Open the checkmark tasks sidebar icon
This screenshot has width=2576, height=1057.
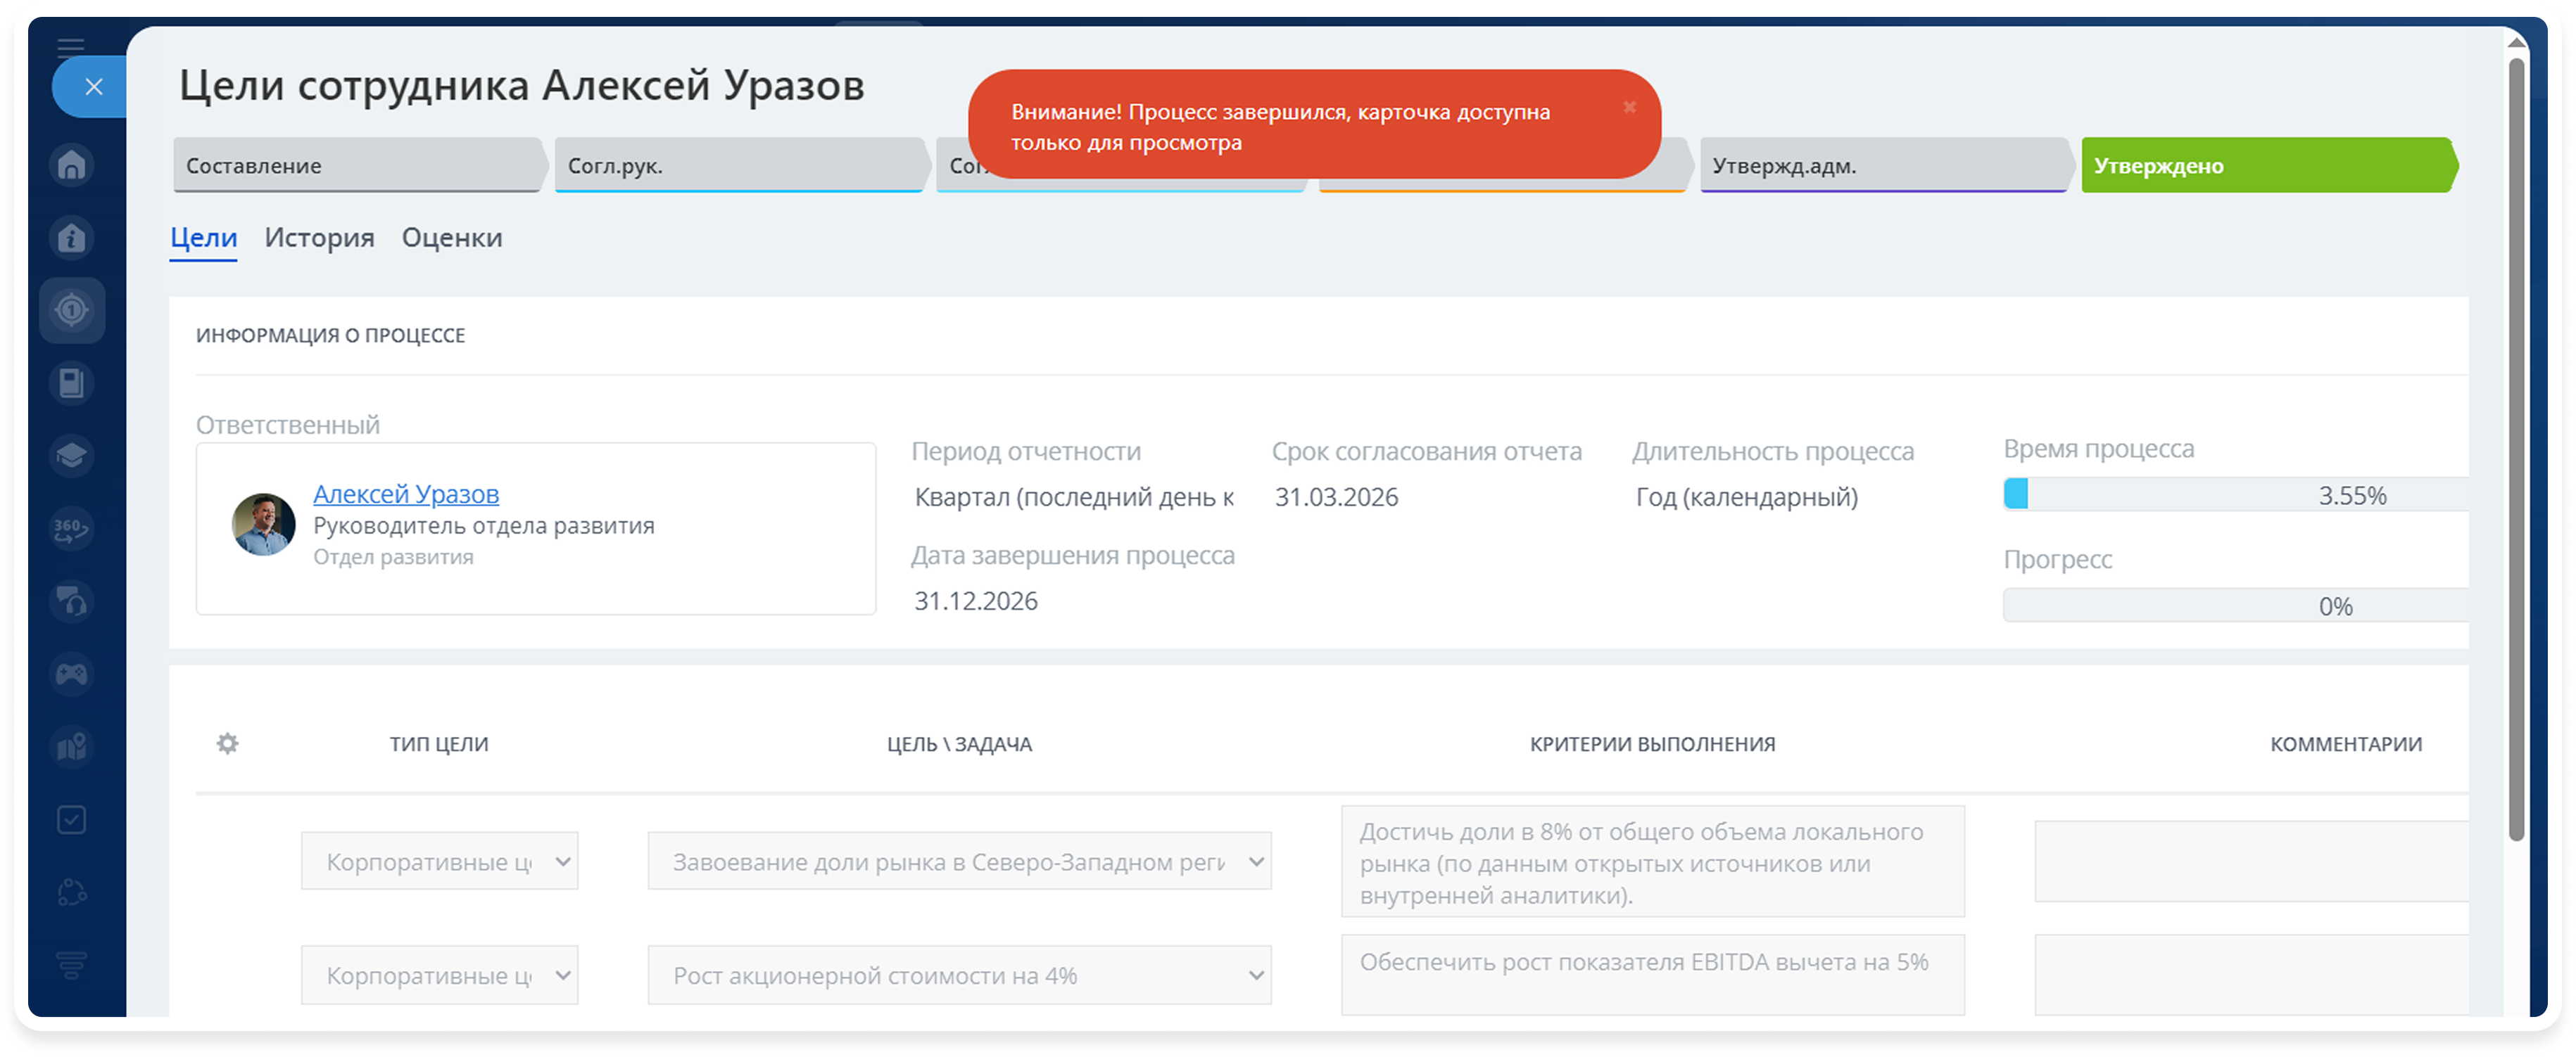pos(72,820)
